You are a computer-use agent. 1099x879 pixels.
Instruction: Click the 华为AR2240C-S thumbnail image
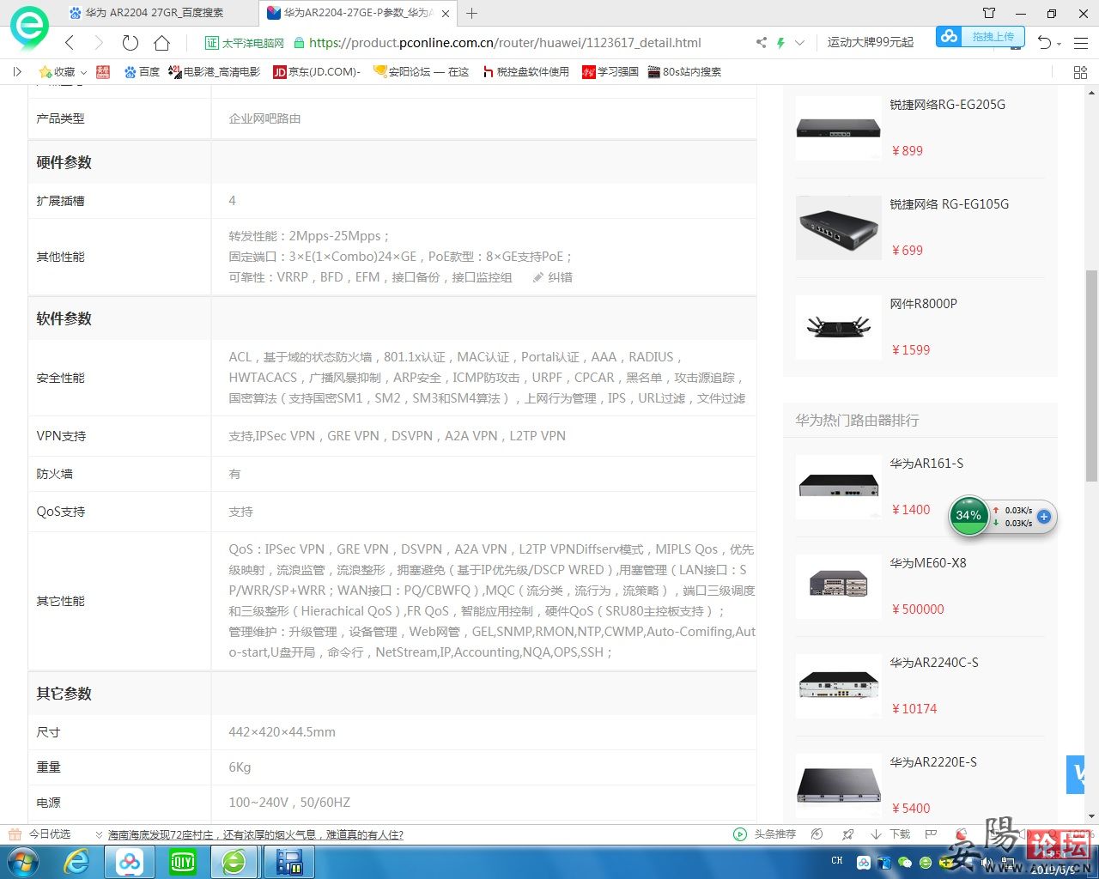(x=839, y=686)
